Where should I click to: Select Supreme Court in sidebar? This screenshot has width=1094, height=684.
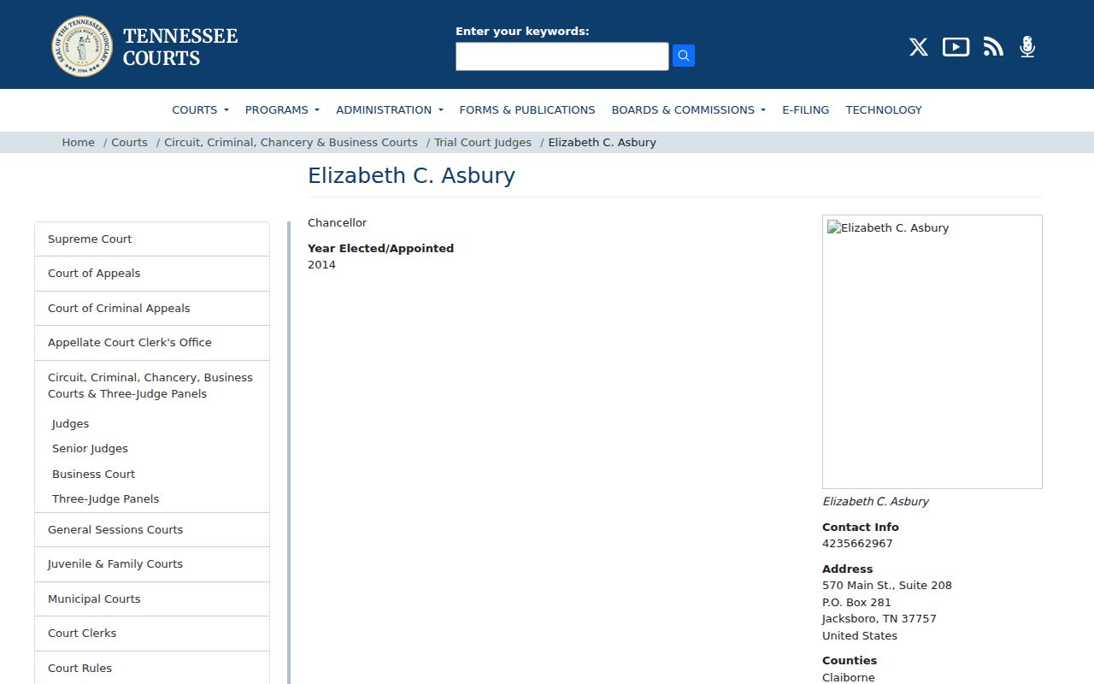(152, 239)
